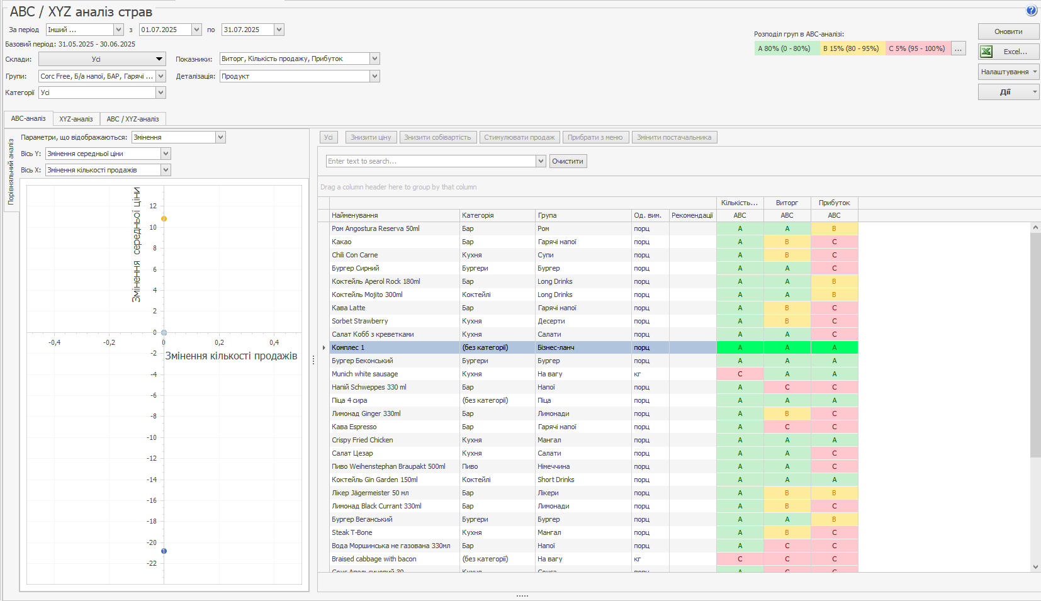Export the report with the Excel button

(x=1008, y=52)
